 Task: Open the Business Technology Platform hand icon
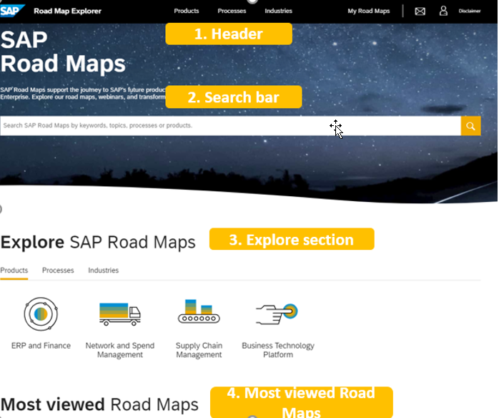[x=277, y=314]
